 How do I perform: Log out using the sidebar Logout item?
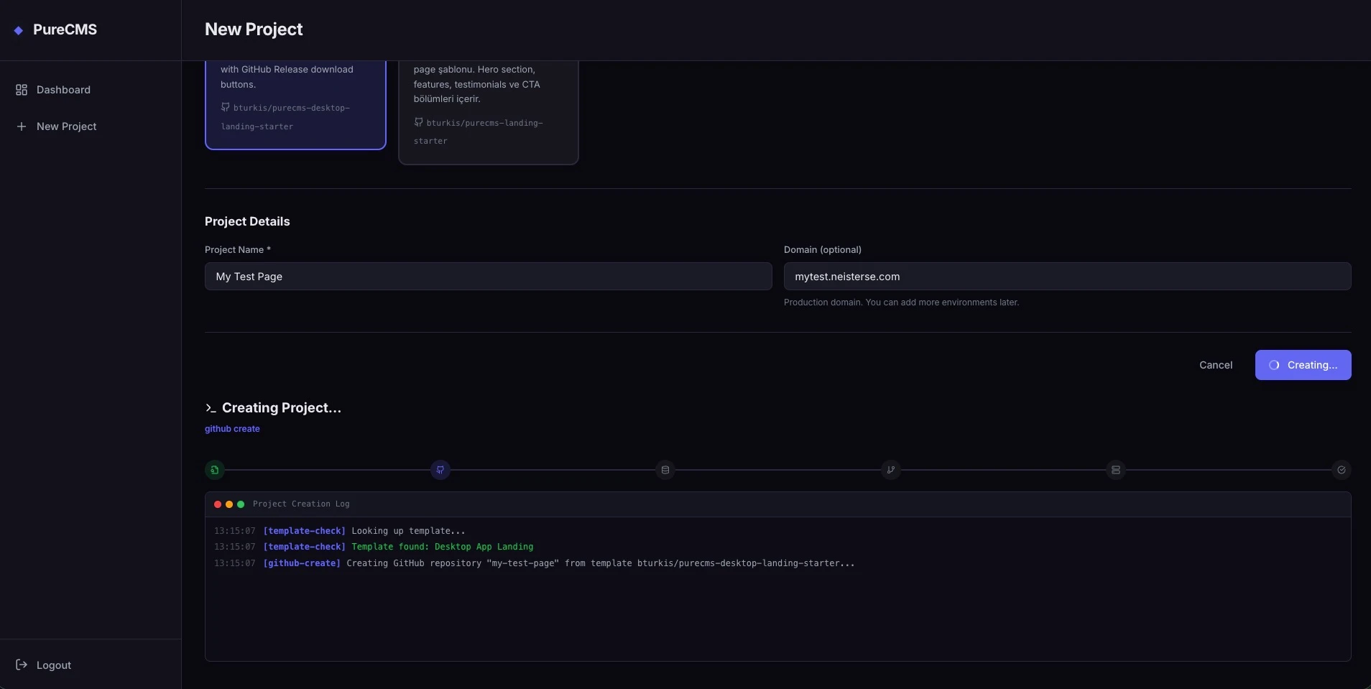pyautogui.click(x=91, y=665)
